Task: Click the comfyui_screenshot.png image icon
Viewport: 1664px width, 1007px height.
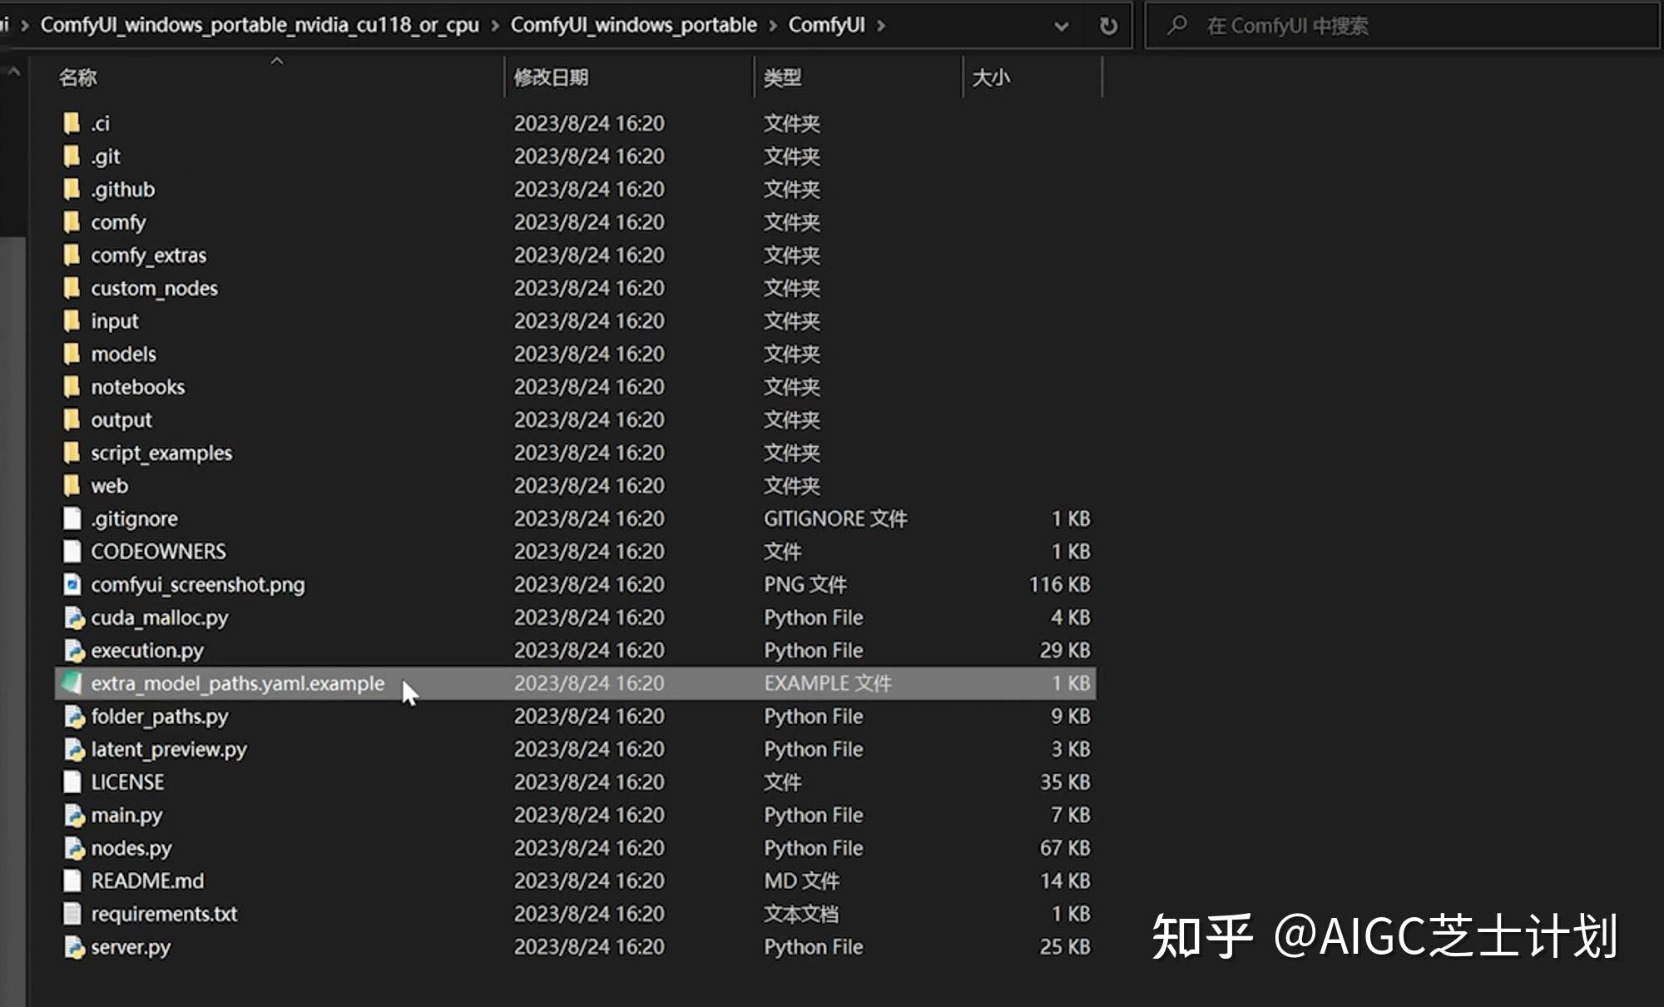Action: click(73, 584)
